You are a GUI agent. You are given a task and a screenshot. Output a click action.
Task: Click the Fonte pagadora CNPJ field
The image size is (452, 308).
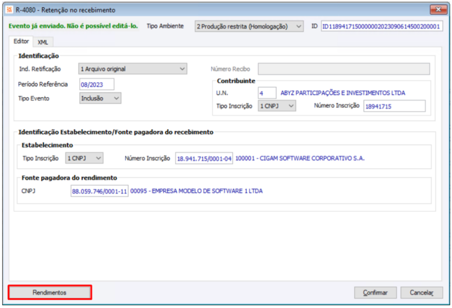(x=99, y=191)
